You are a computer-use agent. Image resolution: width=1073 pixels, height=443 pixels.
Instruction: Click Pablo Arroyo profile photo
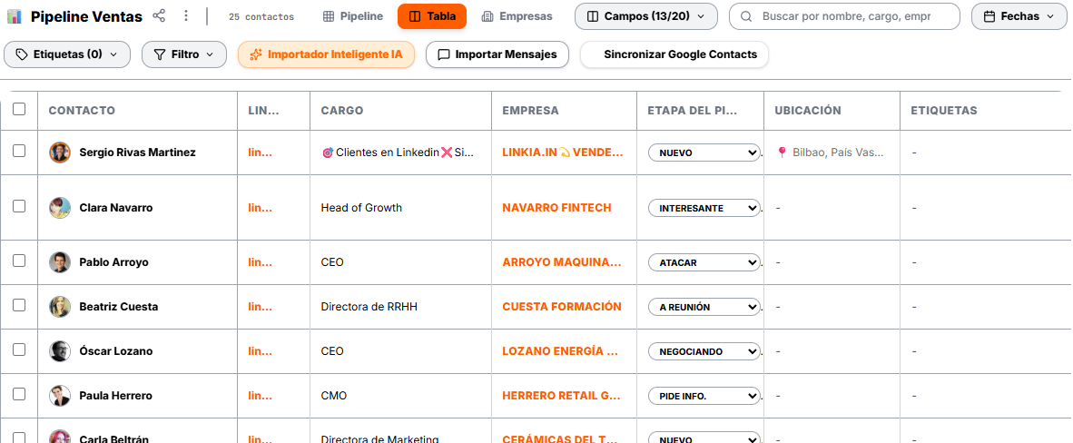(60, 262)
